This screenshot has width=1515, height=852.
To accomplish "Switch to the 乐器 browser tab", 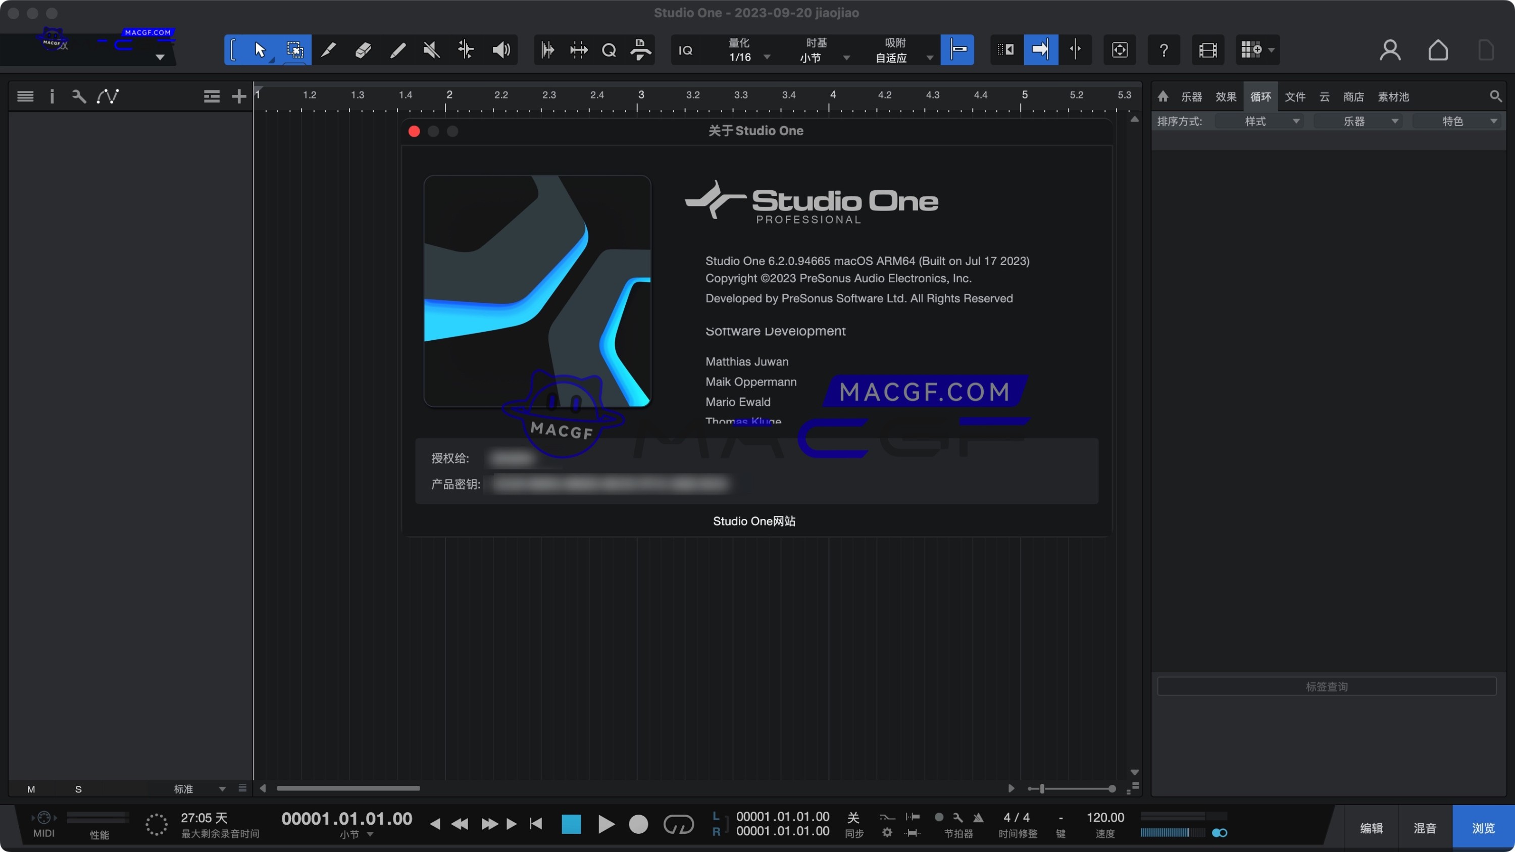I will pos(1191,96).
